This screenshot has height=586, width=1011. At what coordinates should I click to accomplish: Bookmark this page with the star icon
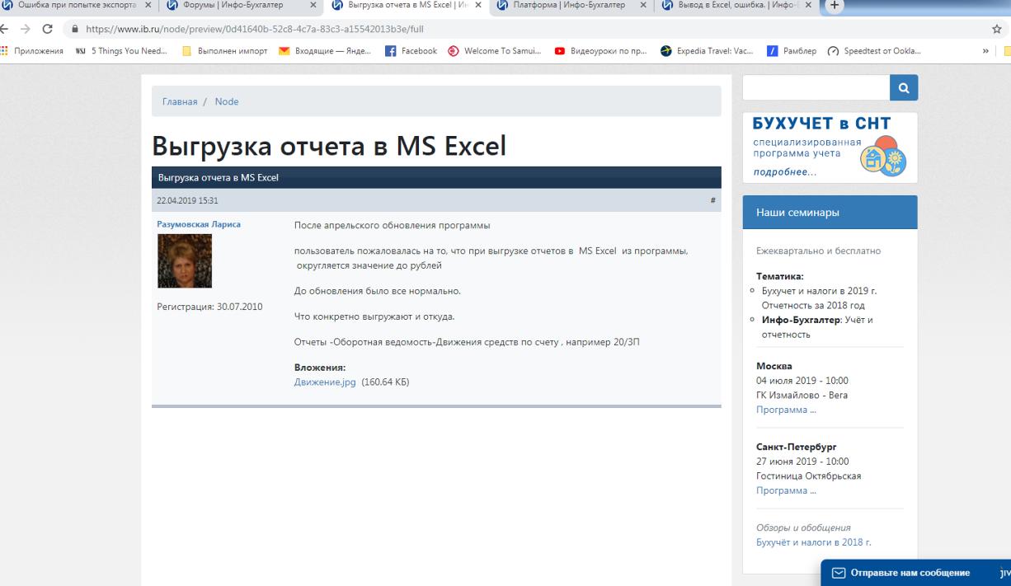tap(997, 29)
